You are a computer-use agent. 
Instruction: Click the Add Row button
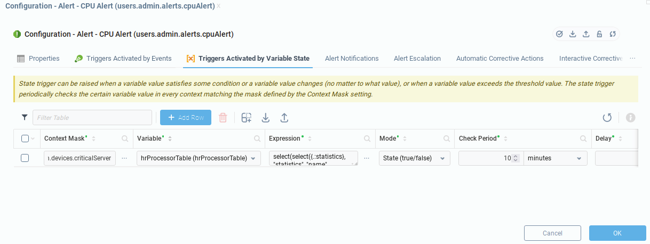[x=186, y=118]
